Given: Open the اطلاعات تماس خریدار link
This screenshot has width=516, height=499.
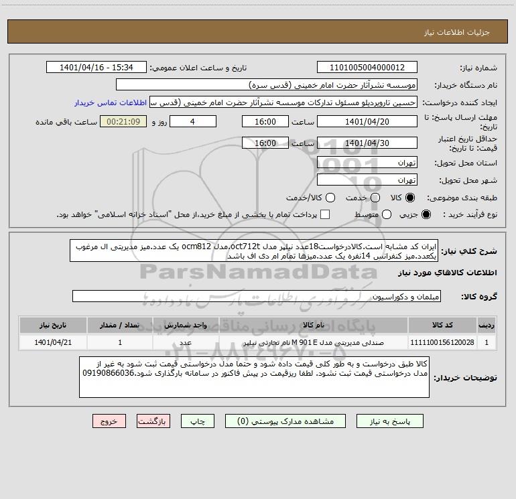Looking at the screenshot, I should [x=111, y=102].
